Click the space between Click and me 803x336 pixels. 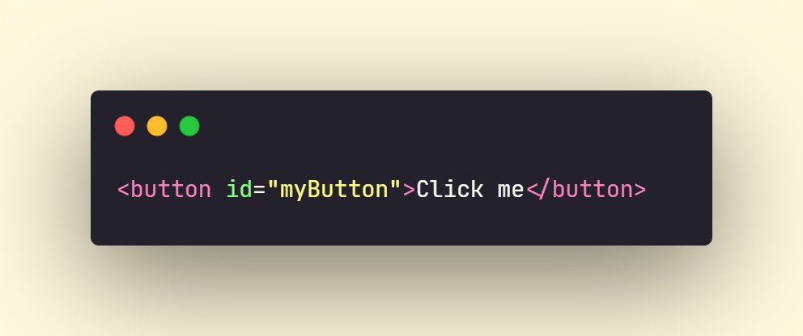(491, 190)
